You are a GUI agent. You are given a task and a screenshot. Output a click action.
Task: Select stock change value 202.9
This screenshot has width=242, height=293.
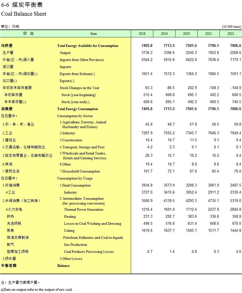click(x=192, y=88)
